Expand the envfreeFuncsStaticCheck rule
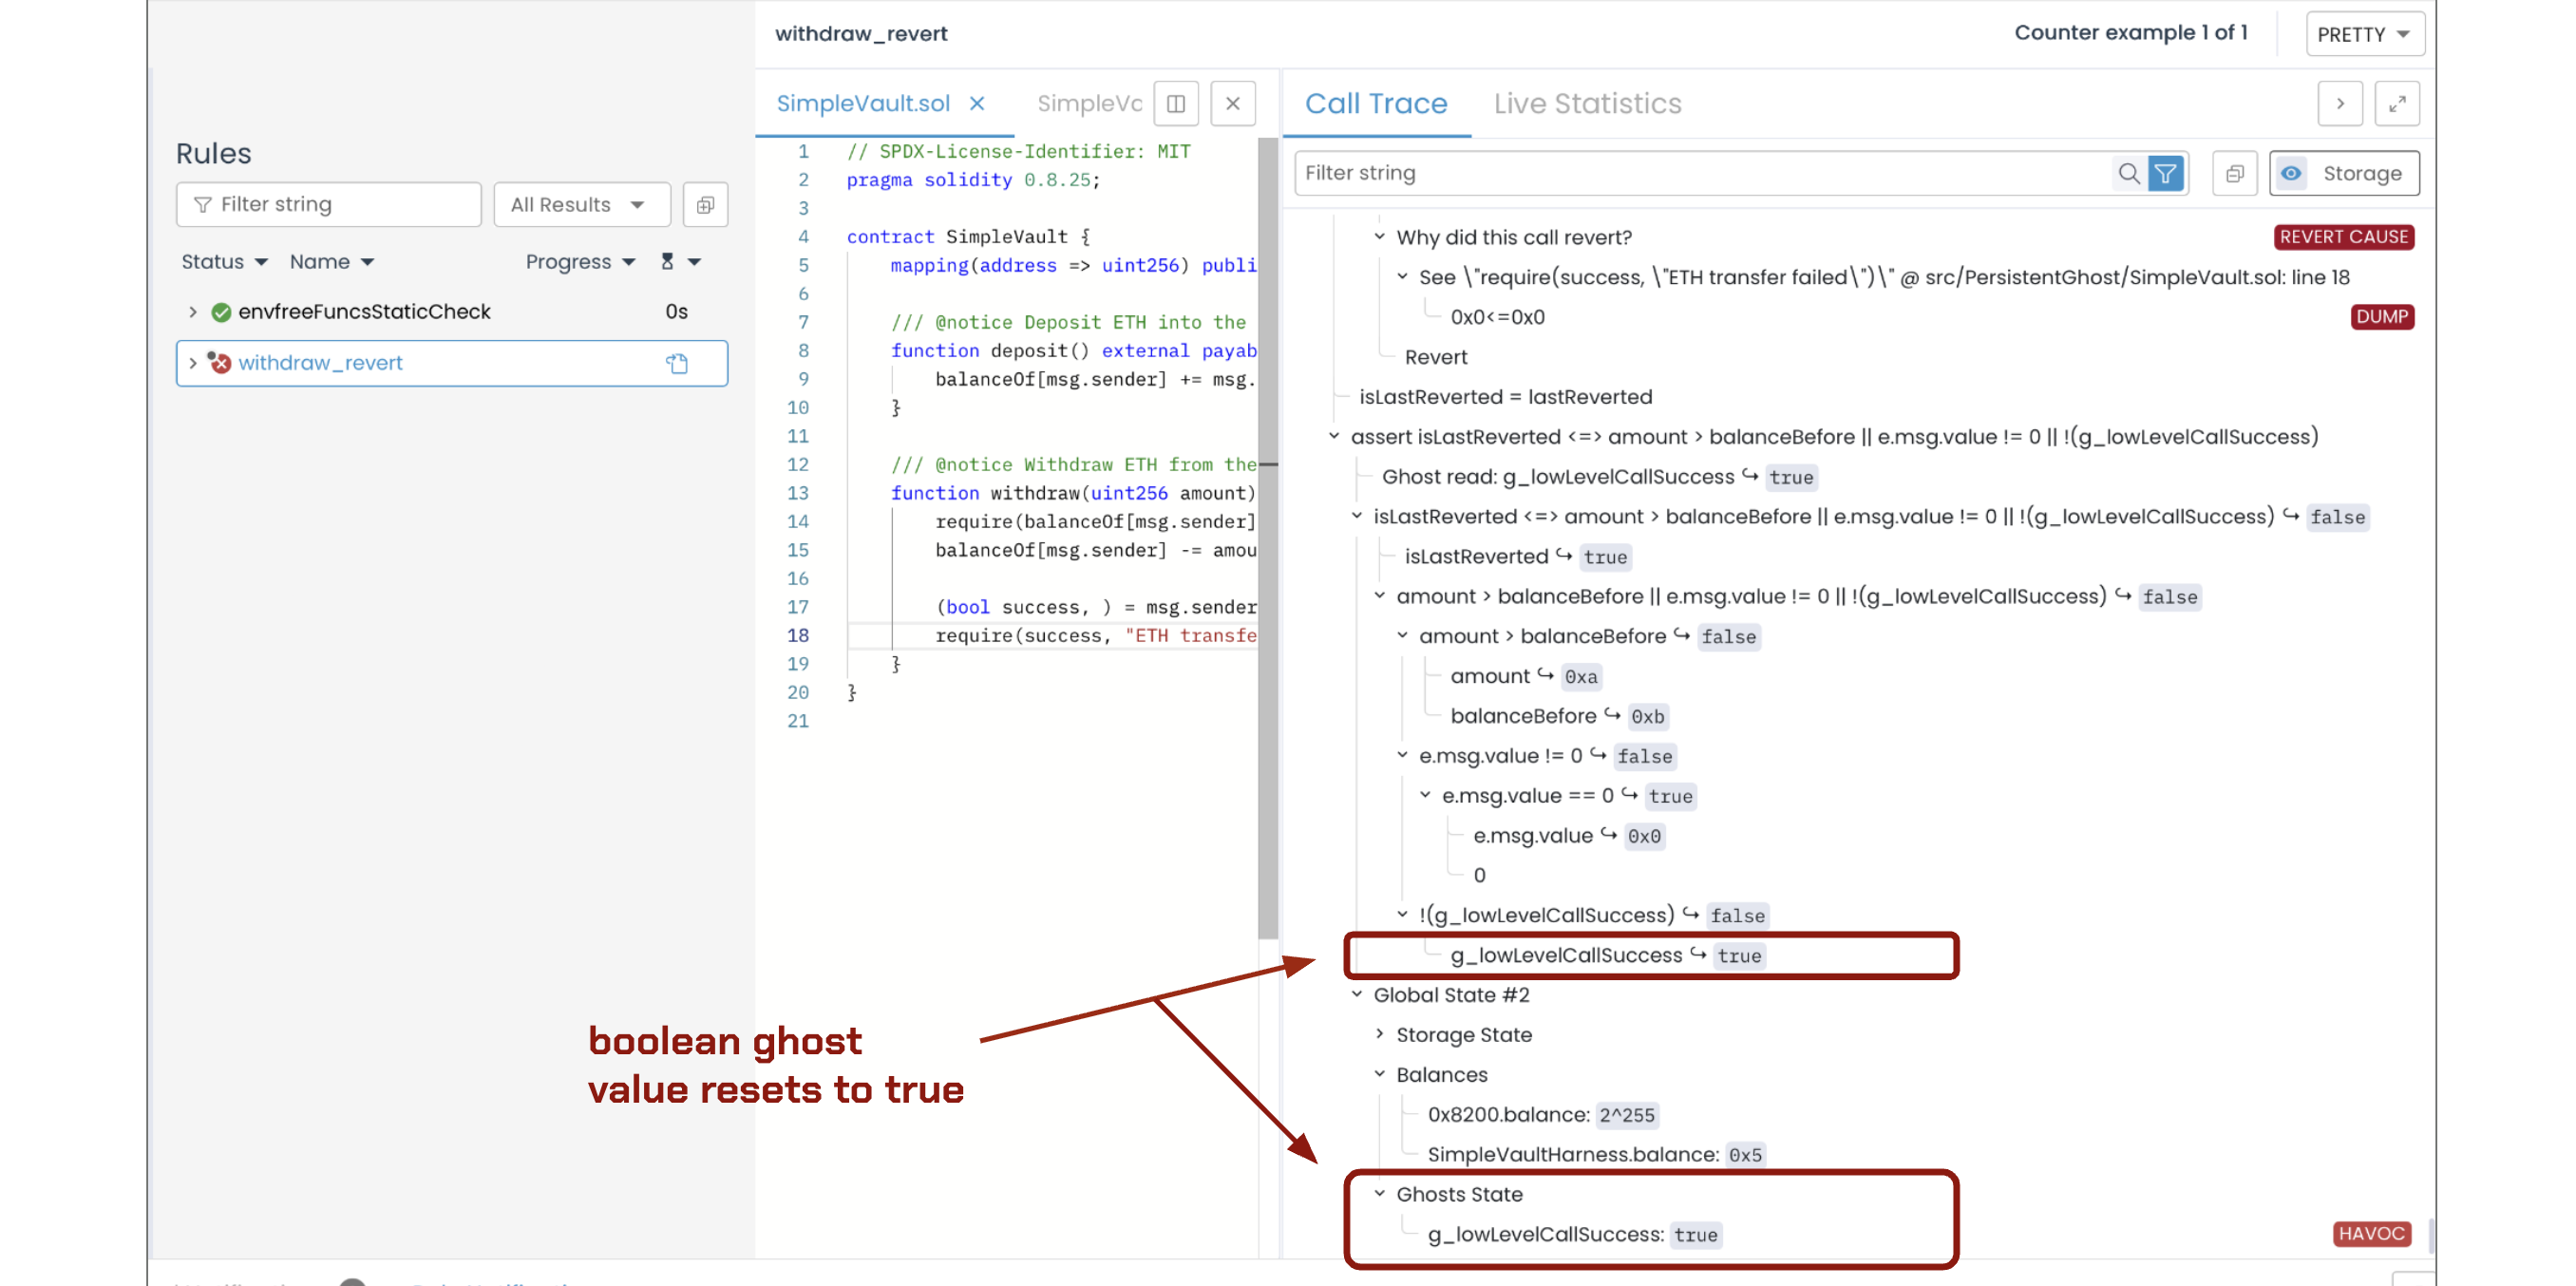2576x1286 pixels. tap(192, 312)
